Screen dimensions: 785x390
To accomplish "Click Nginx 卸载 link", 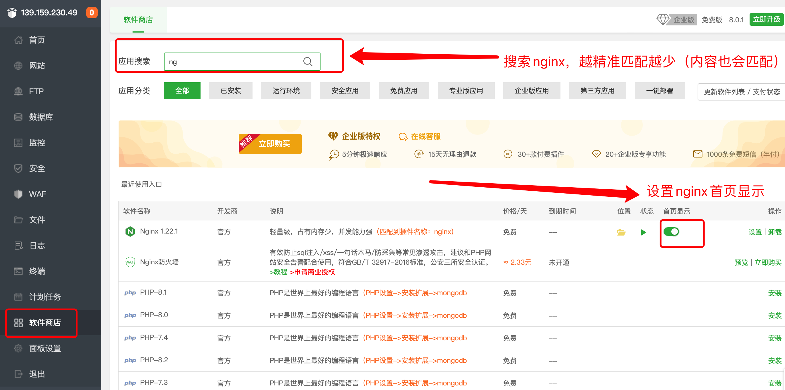I will pos(775,232).
